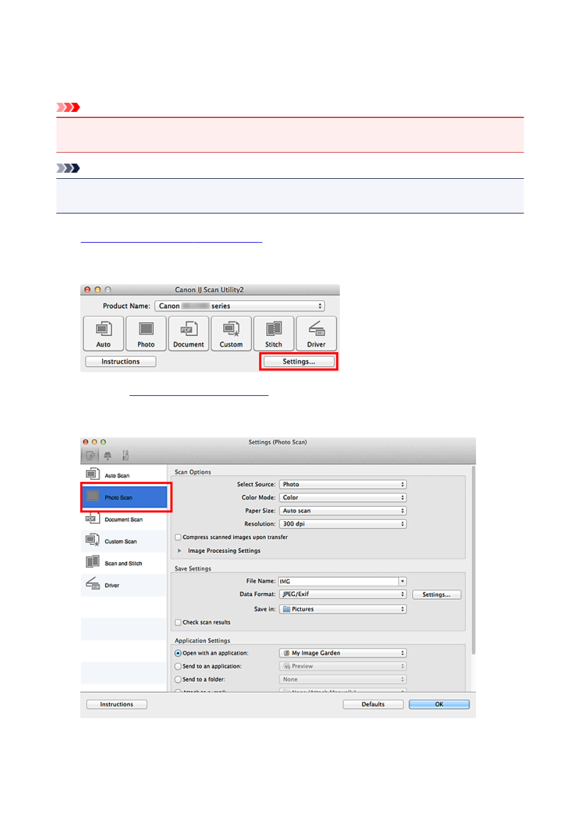Open the Paper Size dropdown

click(x=343, y=511)
